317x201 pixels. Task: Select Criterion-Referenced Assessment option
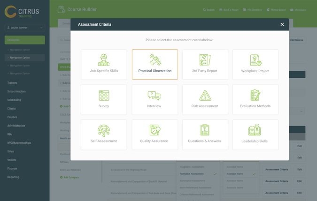pyautogui.click(x=197, y=194)
